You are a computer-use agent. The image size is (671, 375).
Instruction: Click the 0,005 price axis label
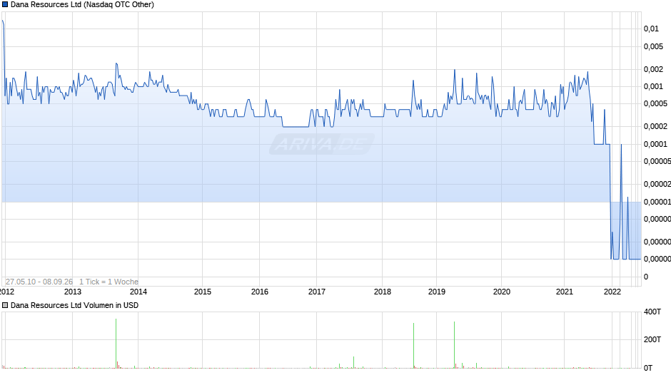[x=653, y=46]
